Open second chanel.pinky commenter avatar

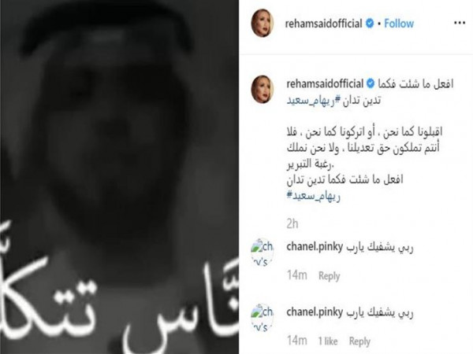coord(263,318)
